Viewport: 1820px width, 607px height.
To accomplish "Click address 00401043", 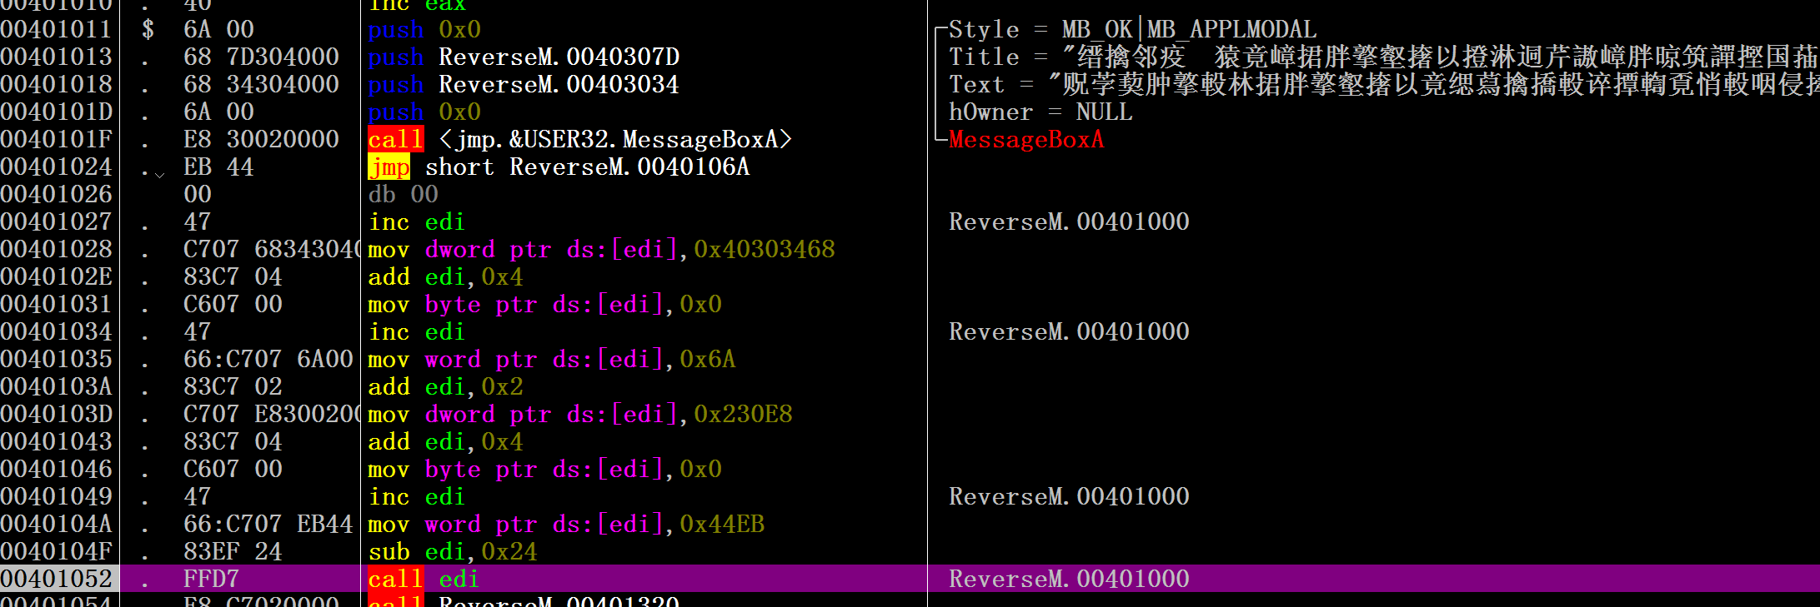I will (x=57, y=442).
